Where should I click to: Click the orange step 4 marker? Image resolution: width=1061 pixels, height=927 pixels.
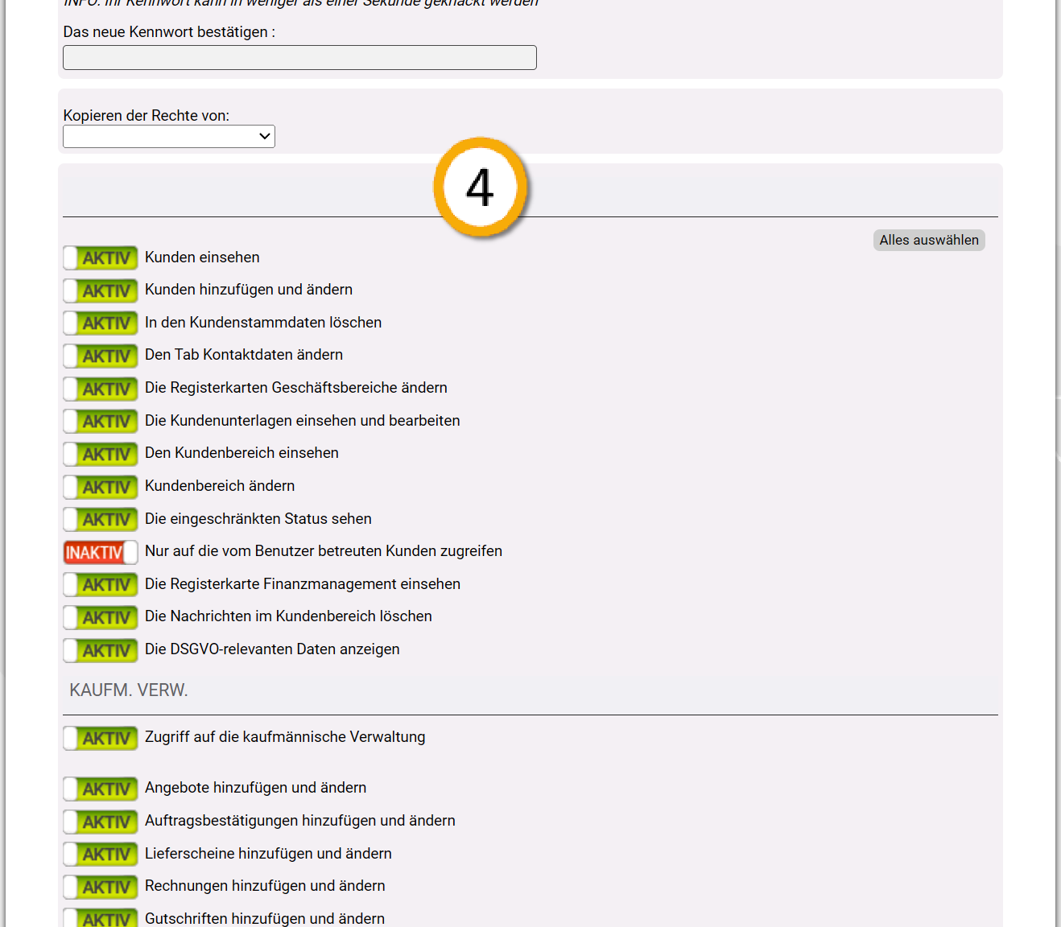click(480, 187)
